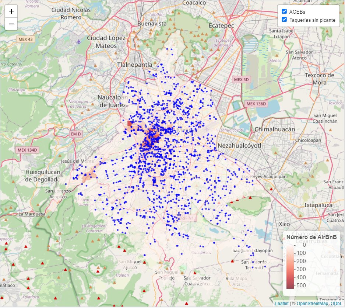Click the Chicoloapan label

308,140
